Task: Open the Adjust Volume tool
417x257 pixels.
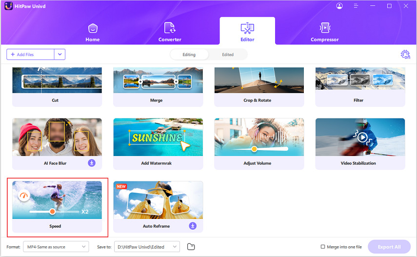Action: 259,144
